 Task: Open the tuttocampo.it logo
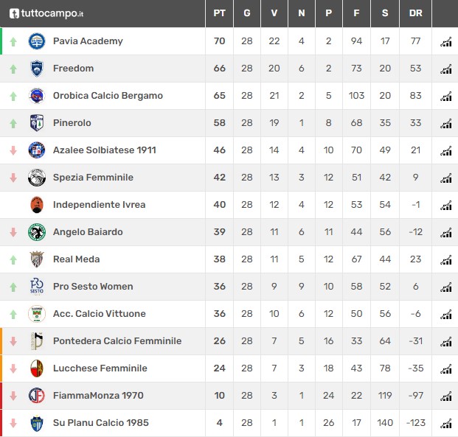46,13
